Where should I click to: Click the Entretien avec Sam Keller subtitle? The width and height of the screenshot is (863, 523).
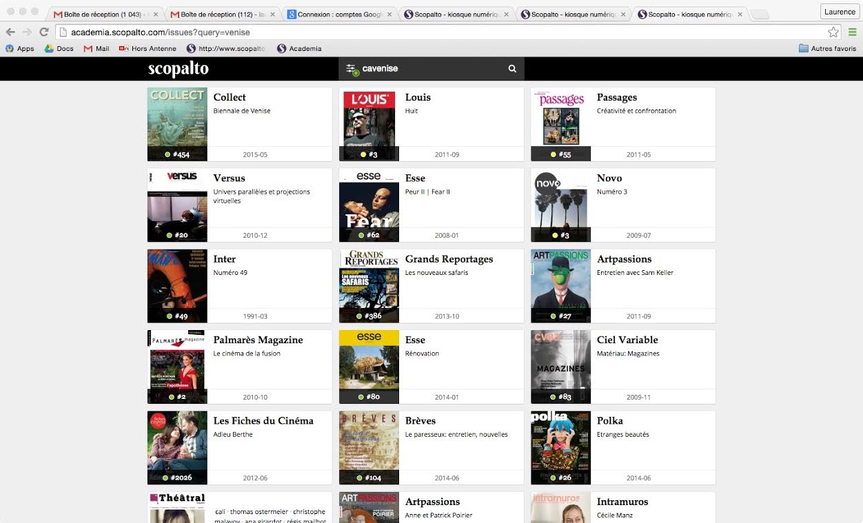coord(635,273)
